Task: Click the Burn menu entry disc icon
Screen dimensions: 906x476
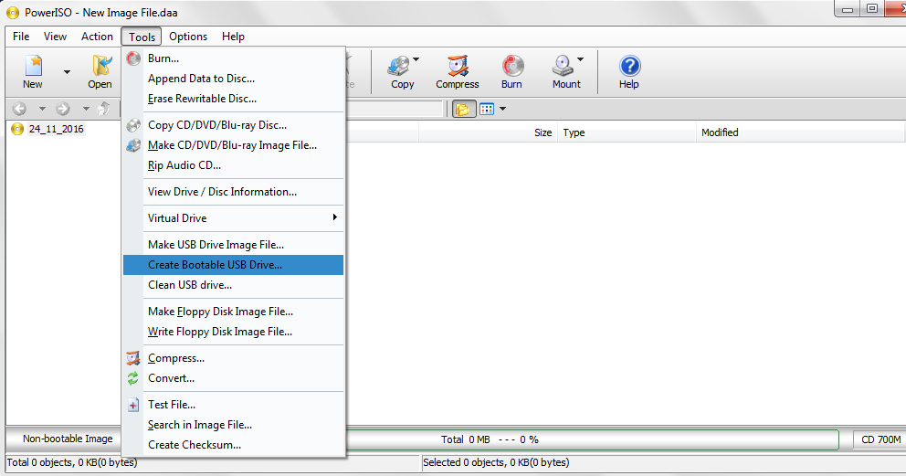Action: 133,58
